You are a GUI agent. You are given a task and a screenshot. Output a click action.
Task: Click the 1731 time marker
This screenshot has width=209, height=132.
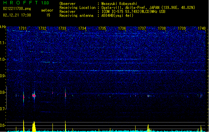pos(23,28)
